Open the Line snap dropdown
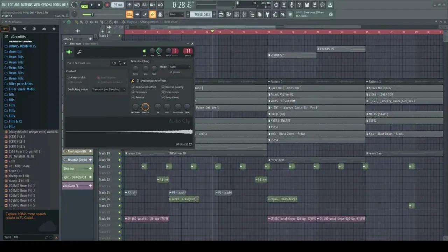This screenshot has height=252, width=448. [x=176, y=14]
